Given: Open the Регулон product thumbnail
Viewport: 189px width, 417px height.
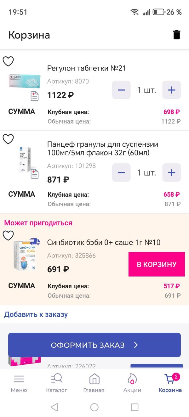Looking at the screenshot, I should point(24,81).
